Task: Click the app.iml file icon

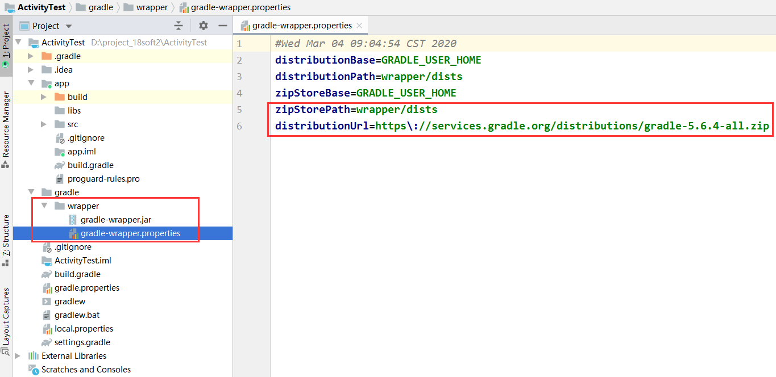Action: click(60, 152)
